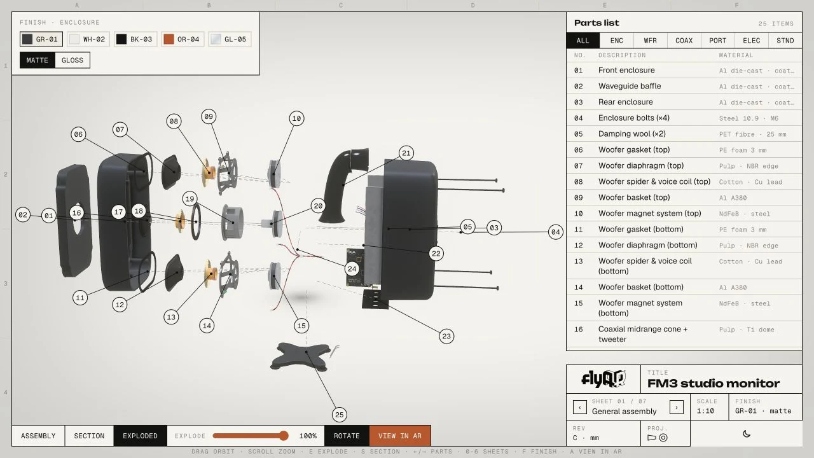Select 'Front enclosure' parts row
Screen dimensions: 814x458
(x=684, y=71)
